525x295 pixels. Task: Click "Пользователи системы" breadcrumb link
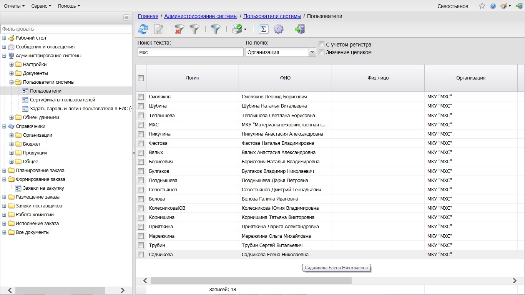(x=272, y=16)
